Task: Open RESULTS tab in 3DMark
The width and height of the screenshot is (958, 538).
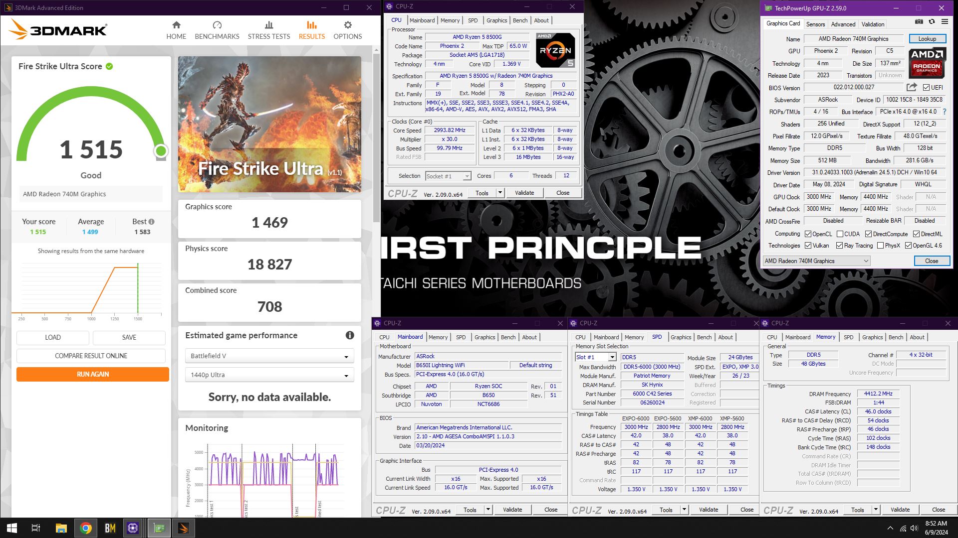Action: point(312,30)
